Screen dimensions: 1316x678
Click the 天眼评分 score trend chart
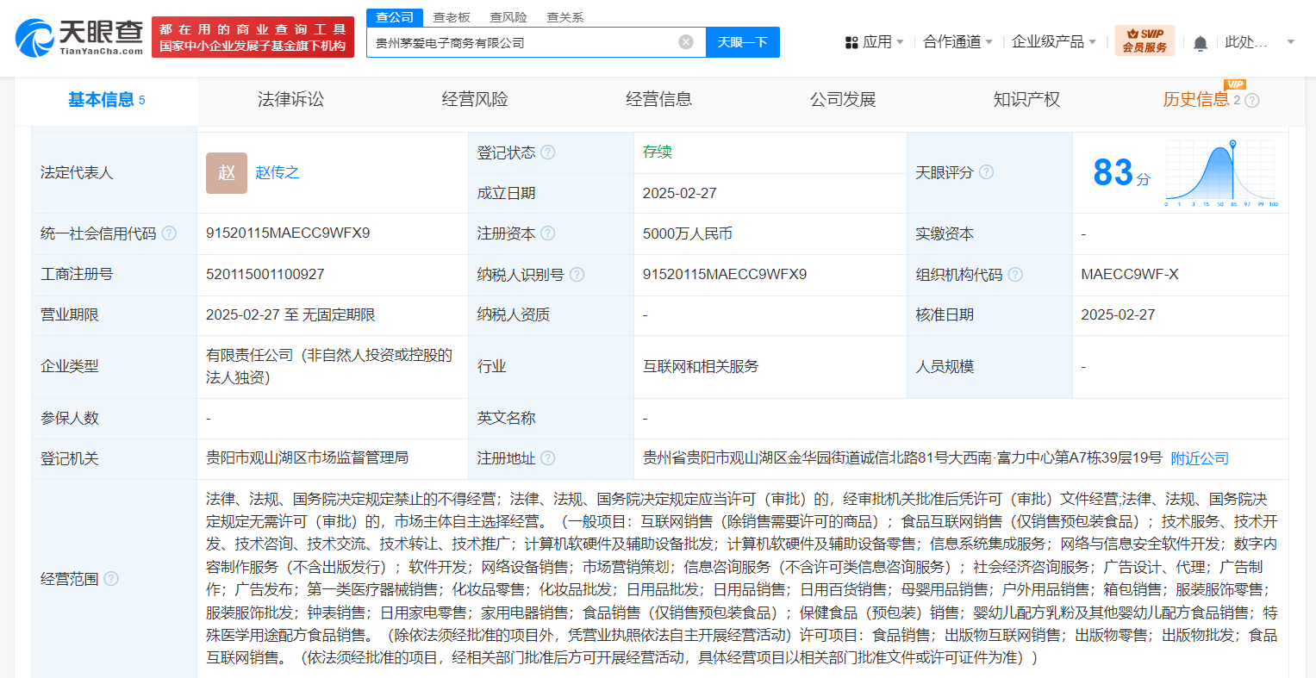click(1220, 172)
